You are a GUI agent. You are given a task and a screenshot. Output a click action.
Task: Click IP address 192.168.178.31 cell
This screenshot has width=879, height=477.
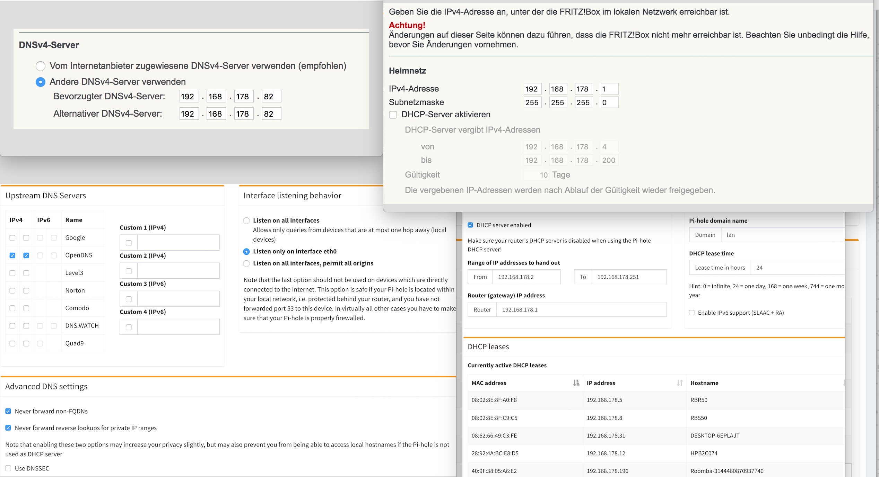(x=606, y=435)
